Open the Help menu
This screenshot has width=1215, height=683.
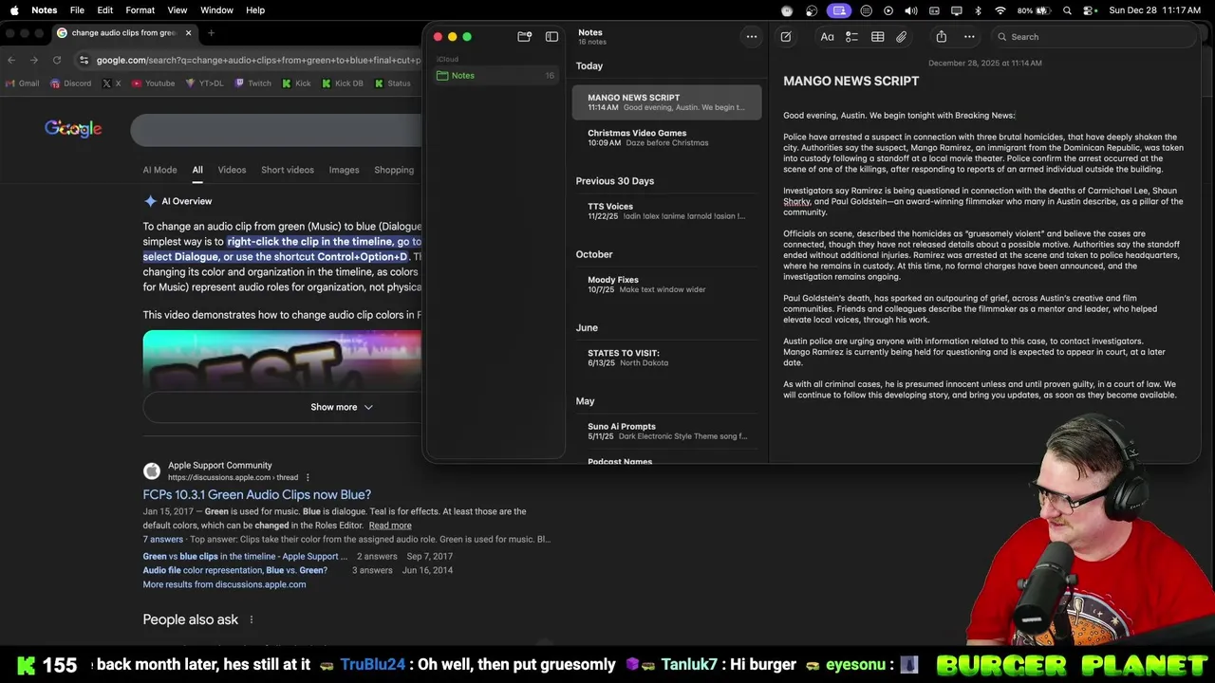tap(255, 10)
